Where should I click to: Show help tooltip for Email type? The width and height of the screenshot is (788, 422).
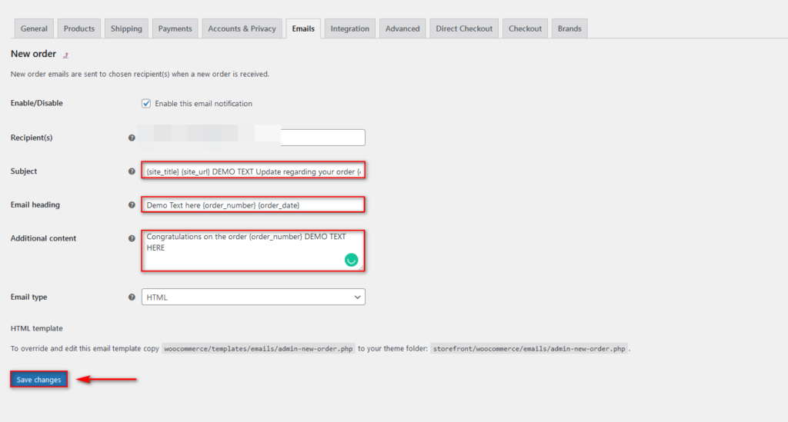coord(132,297)
